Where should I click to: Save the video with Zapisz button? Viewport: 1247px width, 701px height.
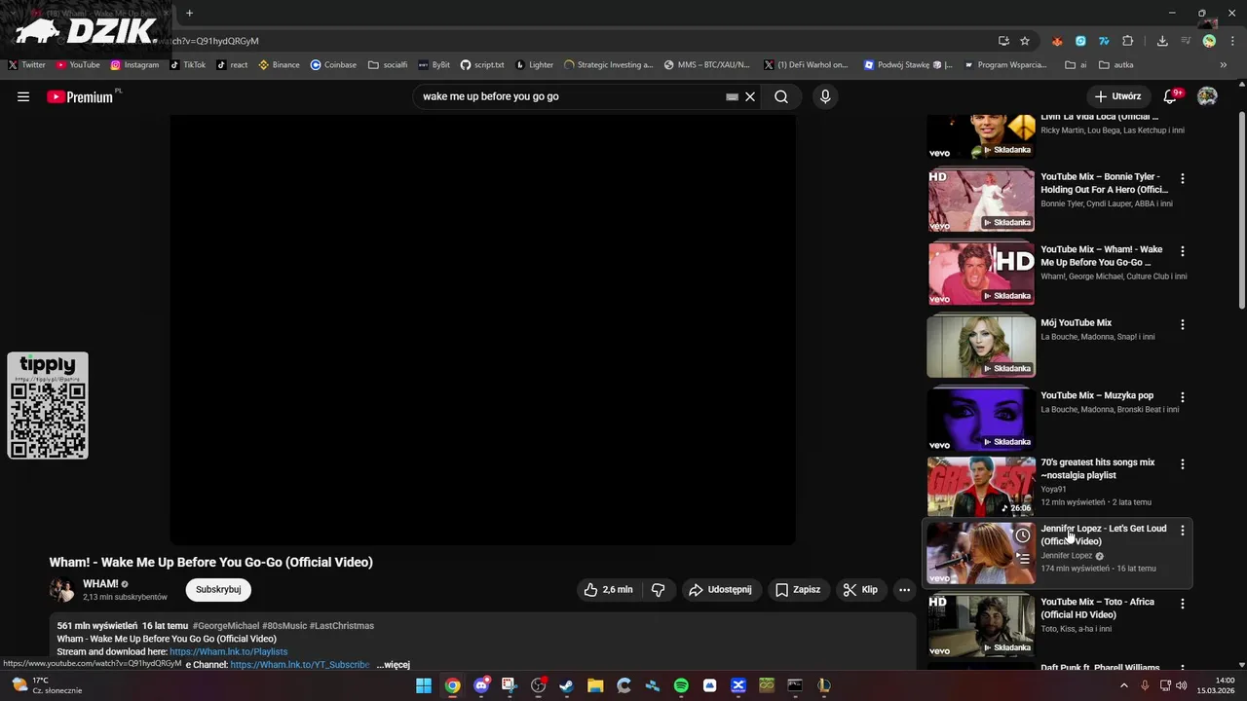[x=798, y=589]
